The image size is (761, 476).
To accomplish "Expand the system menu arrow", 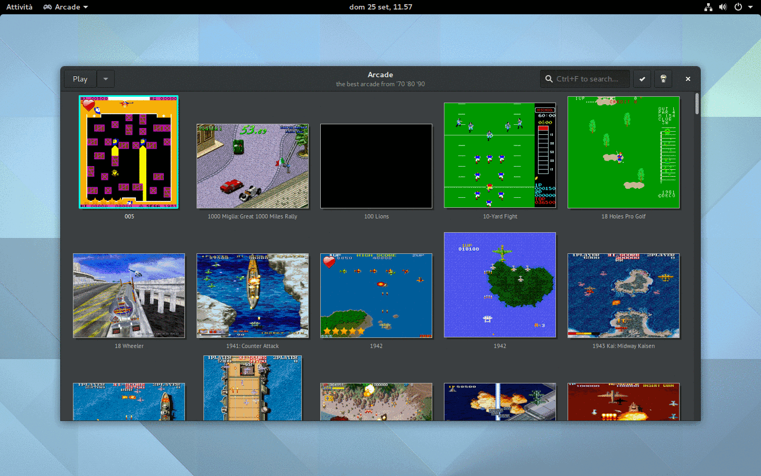I will click(x=750, y=7).
